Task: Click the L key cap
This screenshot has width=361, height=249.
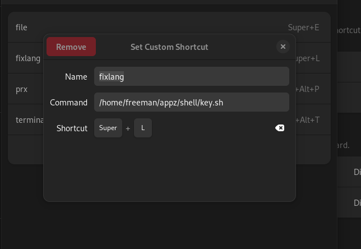Action: pos(143,128)
